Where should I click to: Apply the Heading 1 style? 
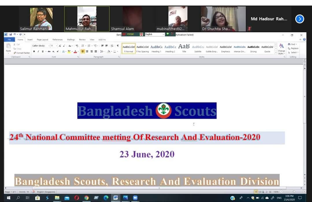point(156,48)
